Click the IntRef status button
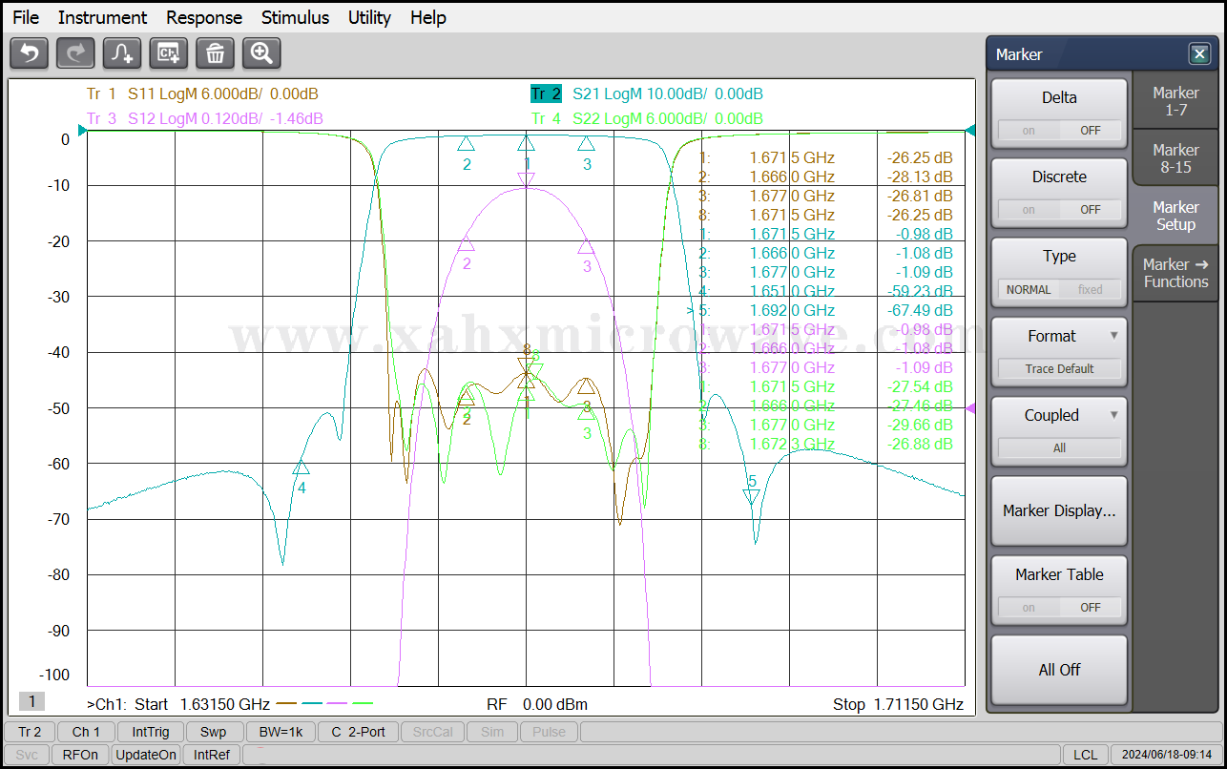Screen dimensions: 1227x769 pyautogui.click(x=212, y=755)
